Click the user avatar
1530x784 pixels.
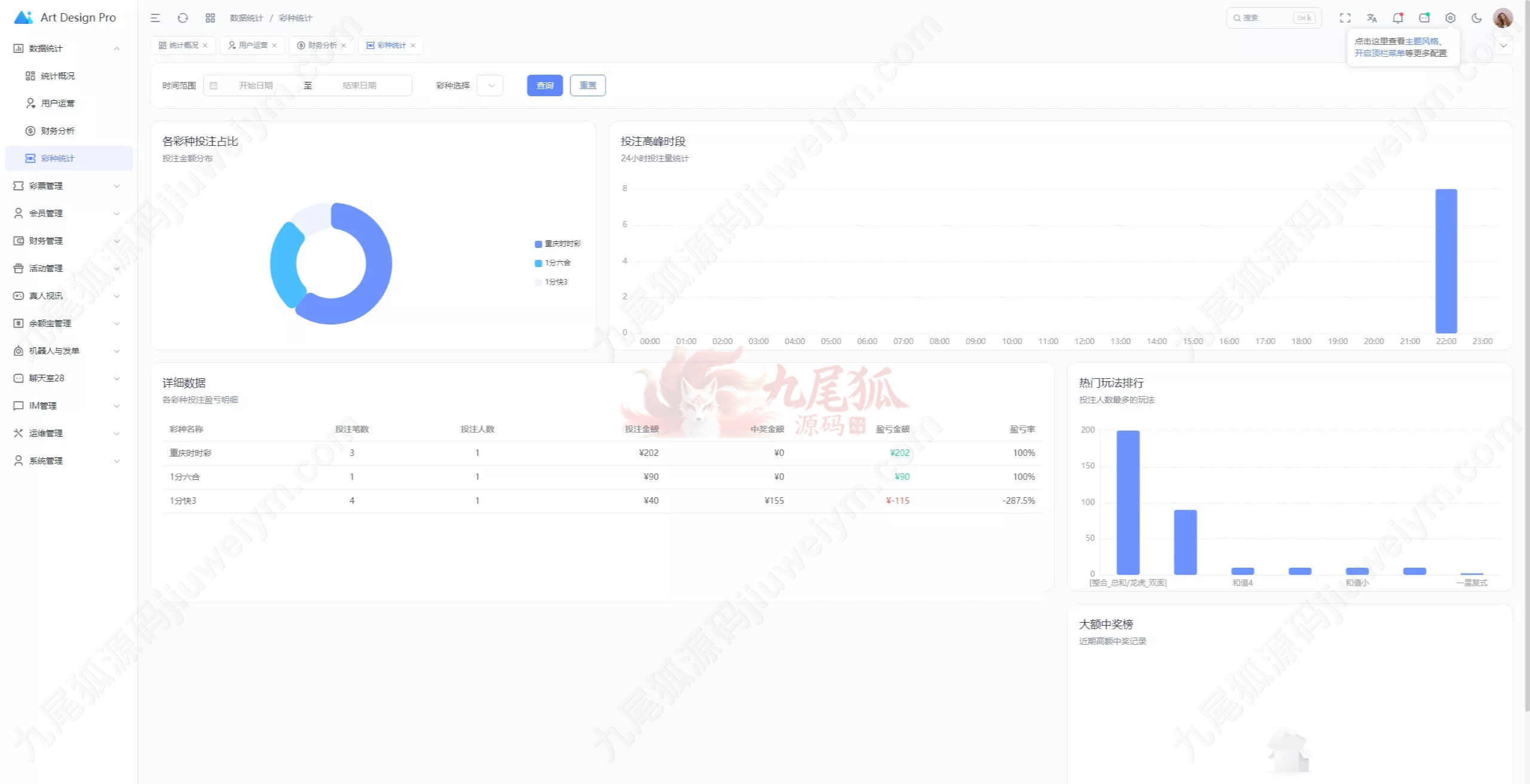pyautogui.click(x=1503, y=18)
